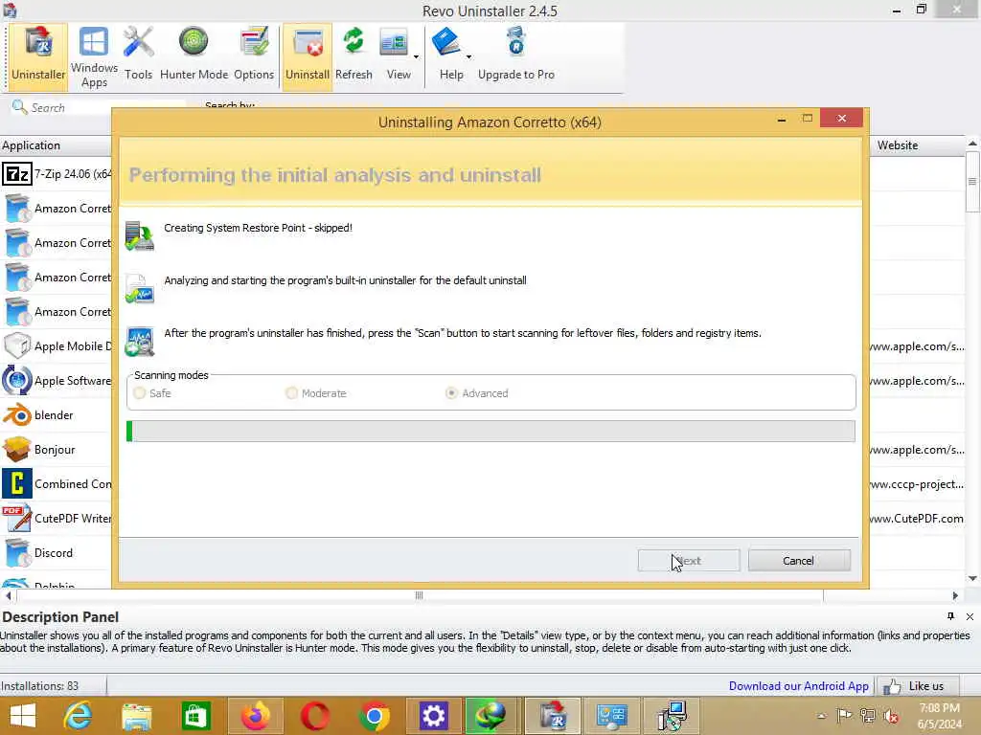Click the horizontal scrollbar right arrow
The image size is (981, 735).
click(x=955, y=595)
